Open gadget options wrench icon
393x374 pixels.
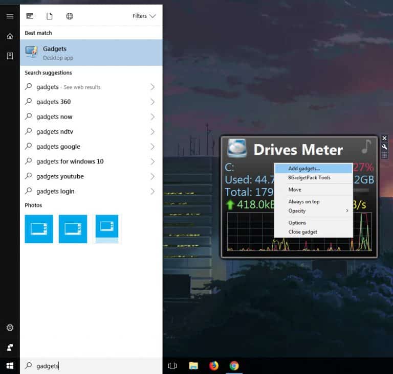coord(384,147)
